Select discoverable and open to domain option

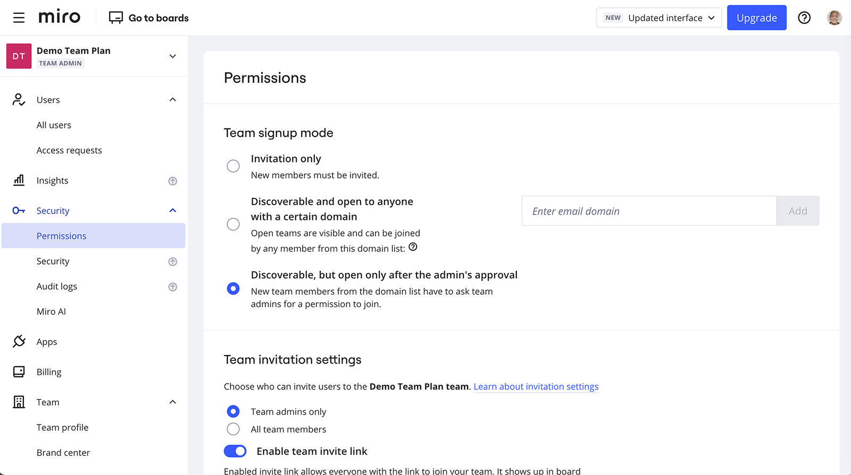coord(233,224)
